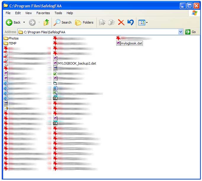202x181 pixels.
Task: Expand the Address bar dropdown arrow
Action: tap(180, 32)
